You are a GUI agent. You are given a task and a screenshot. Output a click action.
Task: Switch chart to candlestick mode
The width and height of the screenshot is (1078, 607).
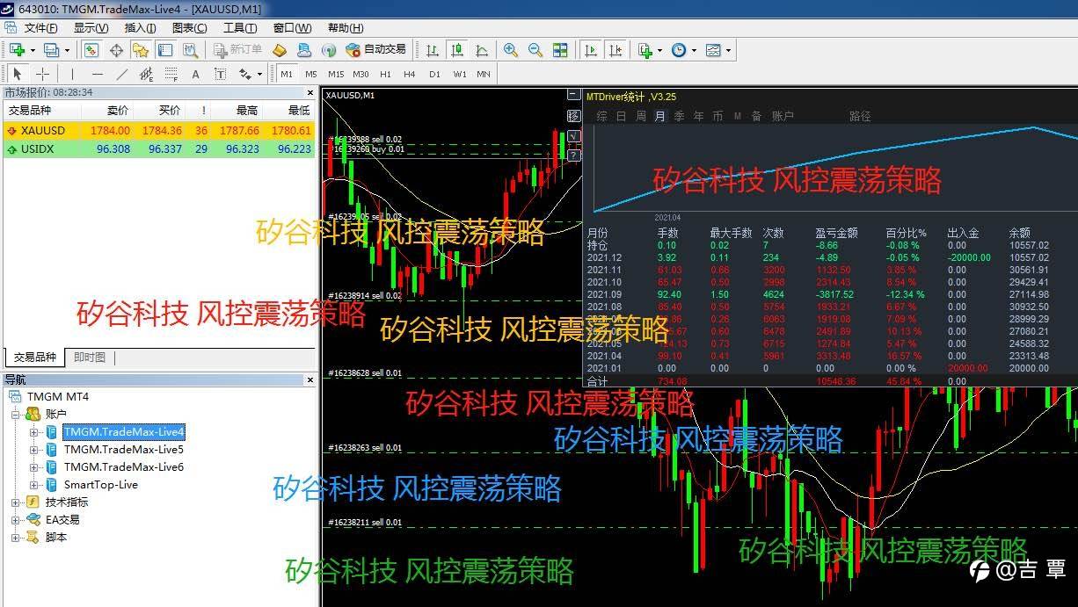pos(456,50)
